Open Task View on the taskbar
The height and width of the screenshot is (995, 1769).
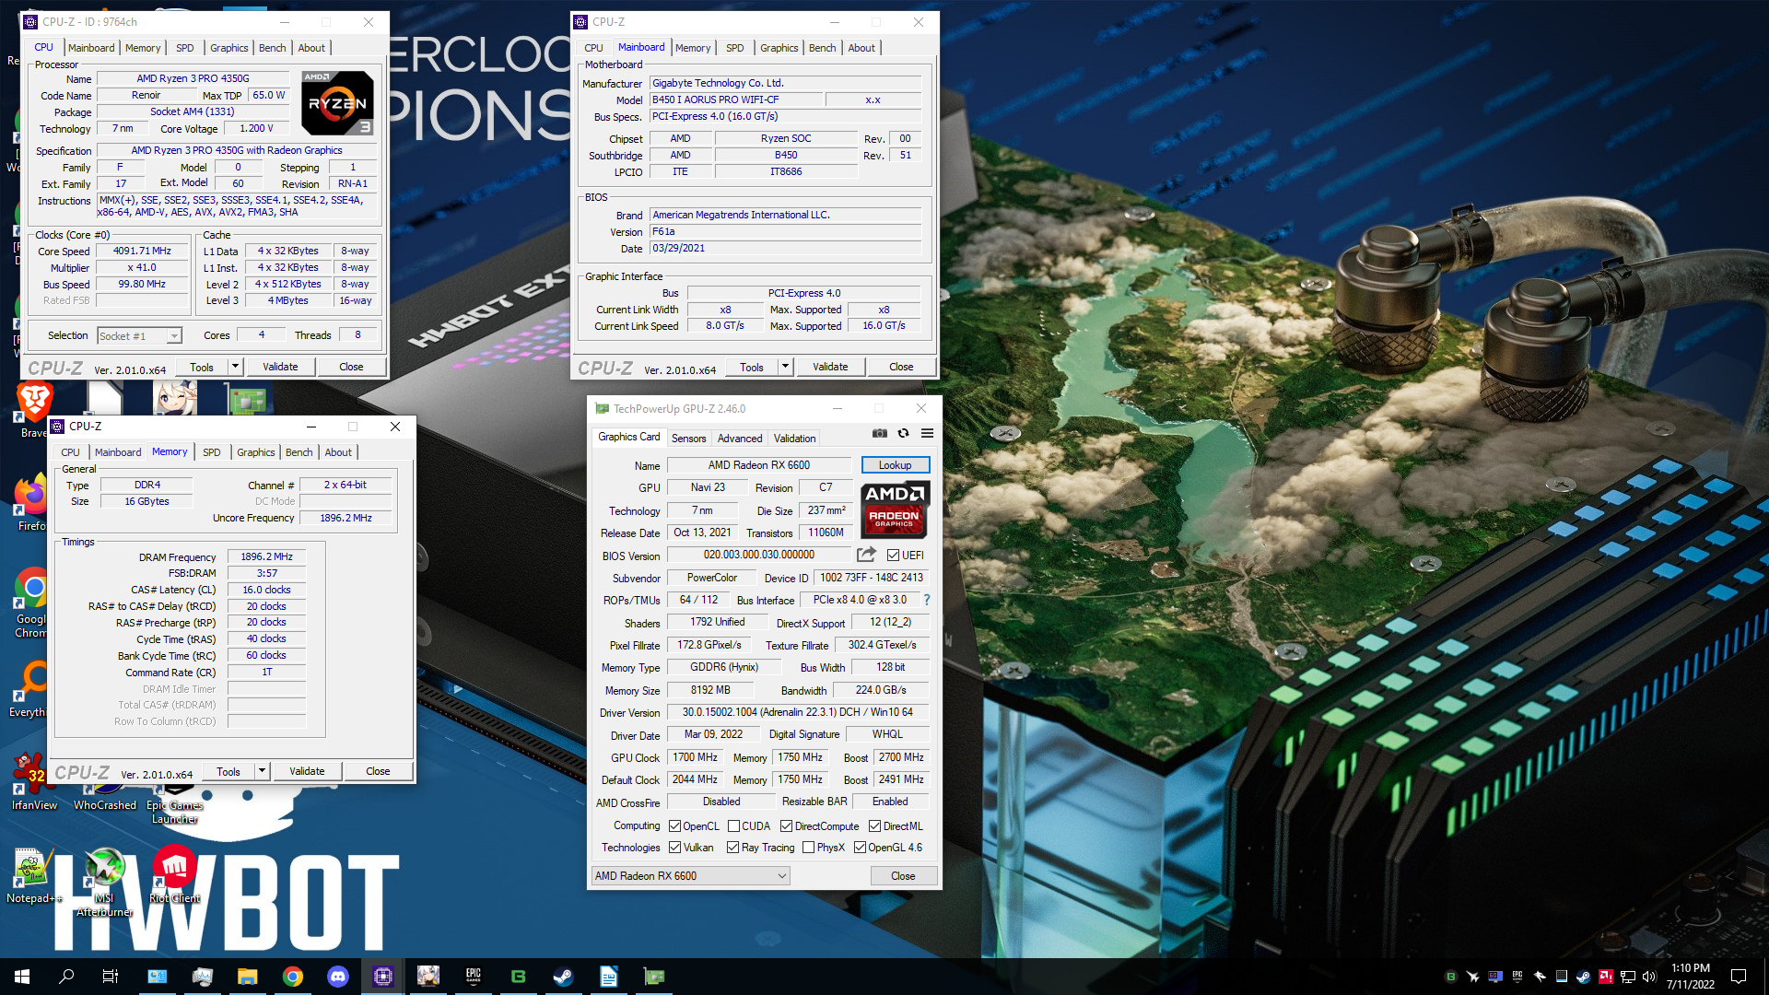click(x=111, y=977)
